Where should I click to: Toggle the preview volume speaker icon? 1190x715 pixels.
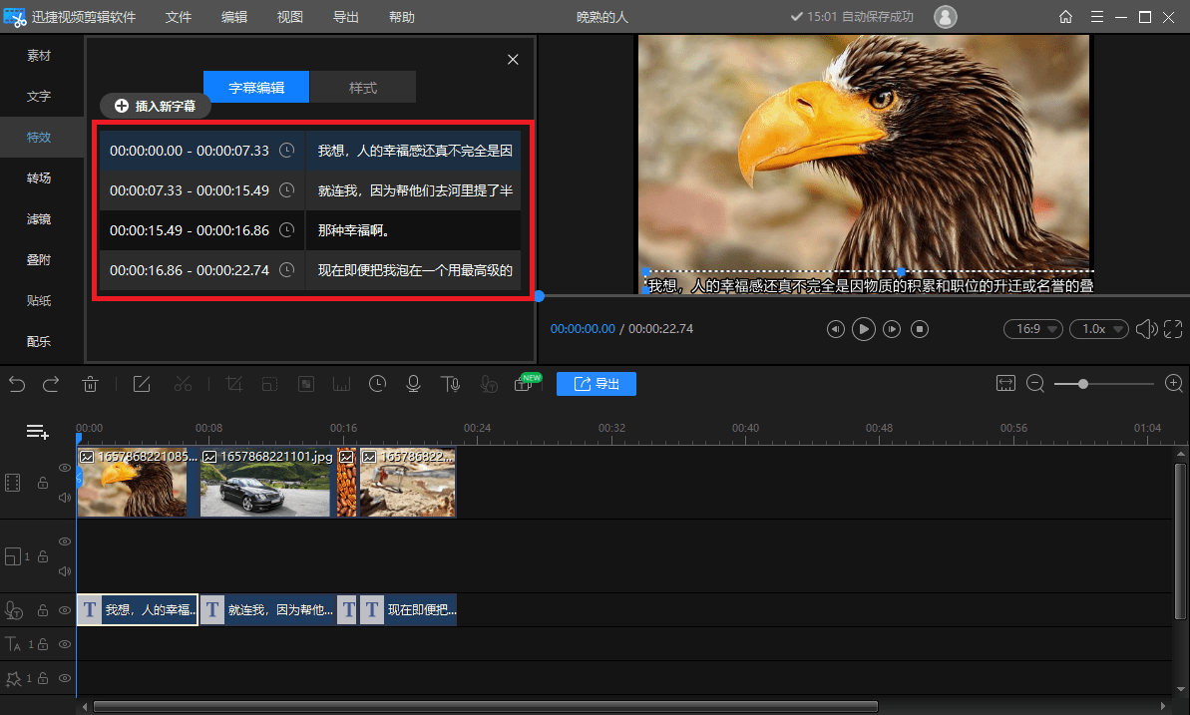(1146, 329)
